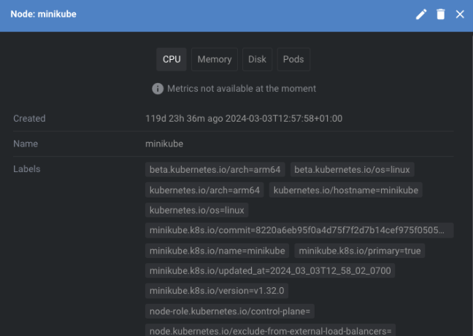473x336 pixels.
Task: Click the 'Name' field label
Action: click(26, 144)
